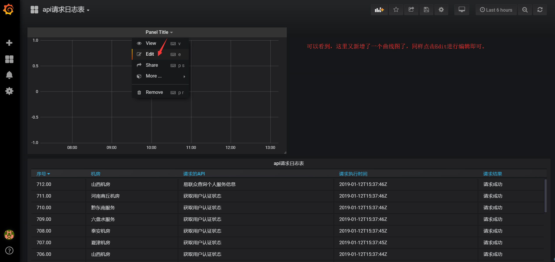Open Configuration gear icon in sidebar
This screenshot has height=262, width=555.
9,91
